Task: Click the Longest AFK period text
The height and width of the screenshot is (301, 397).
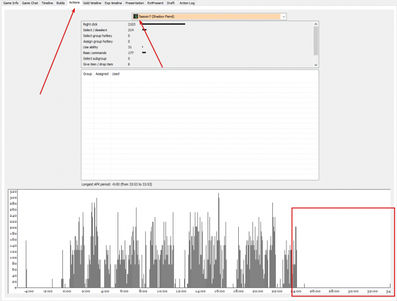Action: (116, 184)
